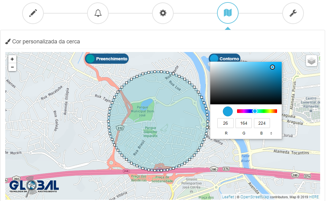The width and height of the screenshot is (326, 201).
Task: Click the 'Centro Comercial de Alphaville' label
Action: coord(310,102)
